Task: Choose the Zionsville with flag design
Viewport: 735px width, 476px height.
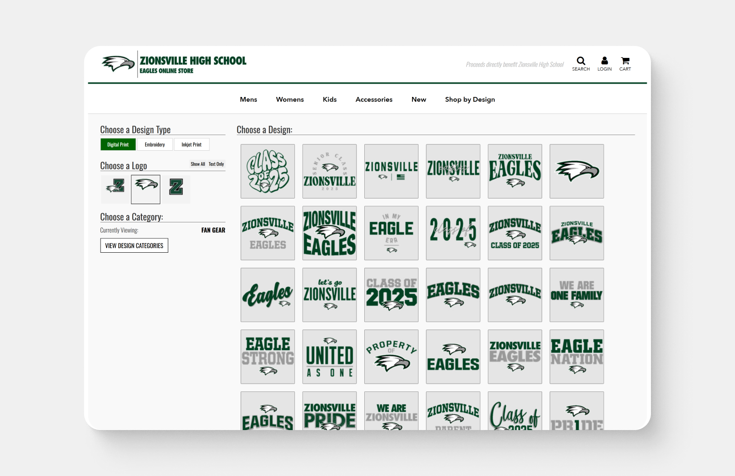Action: click(391, 171)
